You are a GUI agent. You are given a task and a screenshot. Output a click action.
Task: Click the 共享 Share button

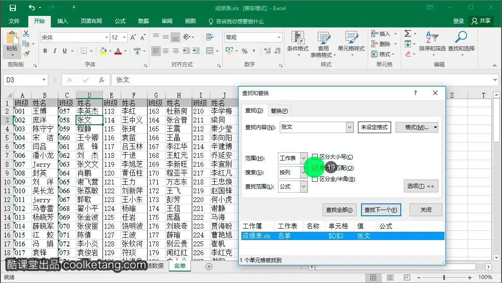(x=481, y=21)
